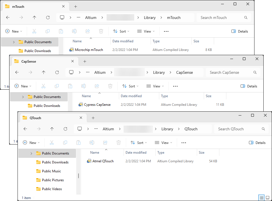The image size is (272, 201).
Task: Open New dropdown in QTouch window
Action: (x=31, y=143)
